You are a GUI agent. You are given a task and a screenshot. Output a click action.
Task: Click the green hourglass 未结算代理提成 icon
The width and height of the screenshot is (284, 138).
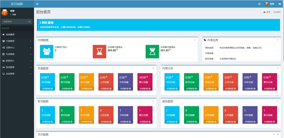point(152,51)
